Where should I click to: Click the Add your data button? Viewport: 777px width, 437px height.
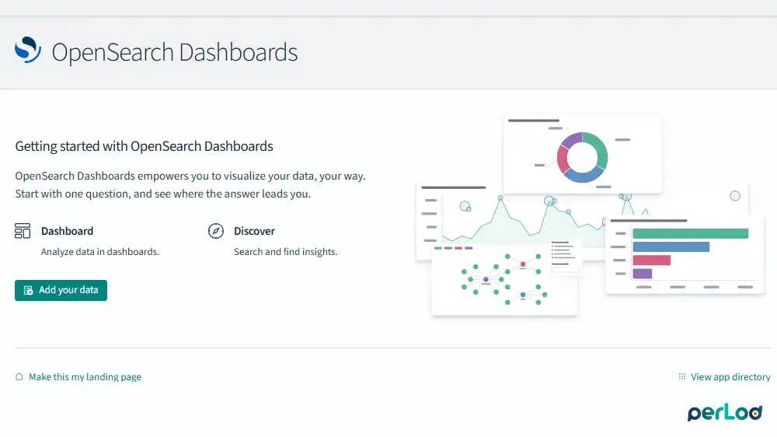[61, 290]
